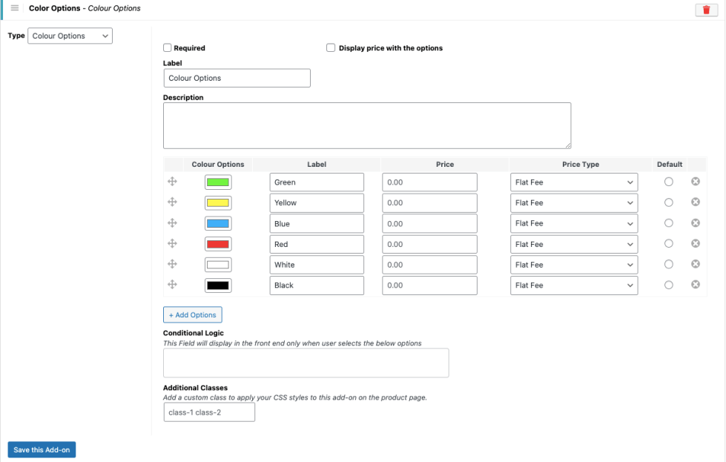Viewport: 726px width, 462px height.
Task: Delete this add-on with the red trash icon
Action: [x=706, y=10]
